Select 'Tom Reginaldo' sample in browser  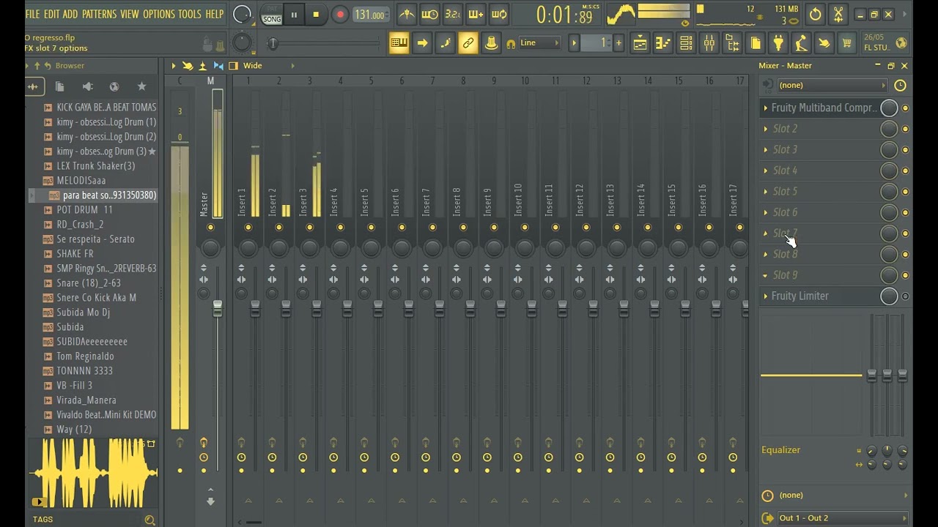(85, 356)
